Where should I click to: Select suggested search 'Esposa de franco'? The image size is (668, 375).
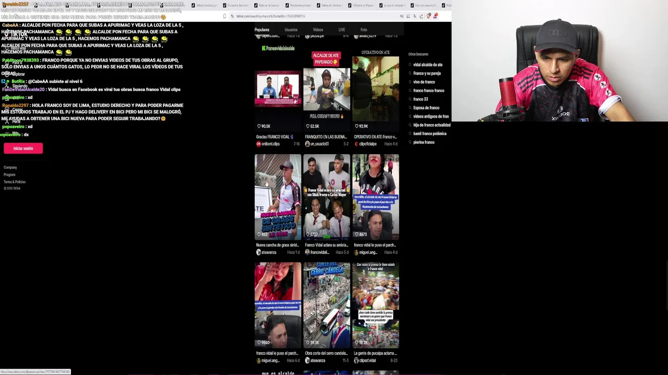(426, 108)
